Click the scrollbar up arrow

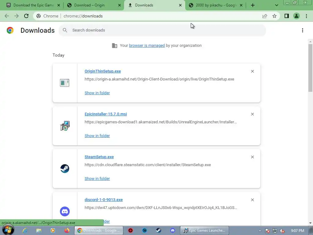click(310, 42)
